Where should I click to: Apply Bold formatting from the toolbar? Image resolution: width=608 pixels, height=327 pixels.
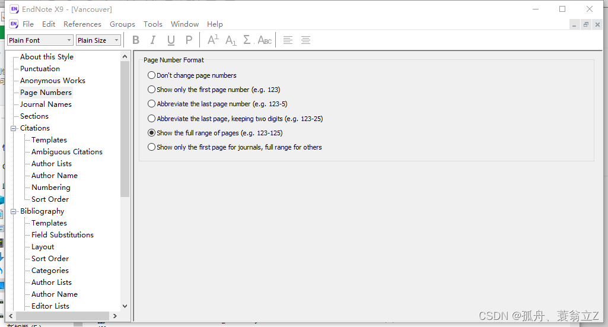136,40
